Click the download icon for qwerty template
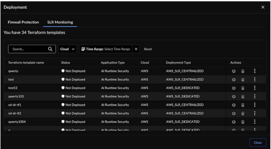This screenshot has height=149, width=271. click(x=234, y=71)
